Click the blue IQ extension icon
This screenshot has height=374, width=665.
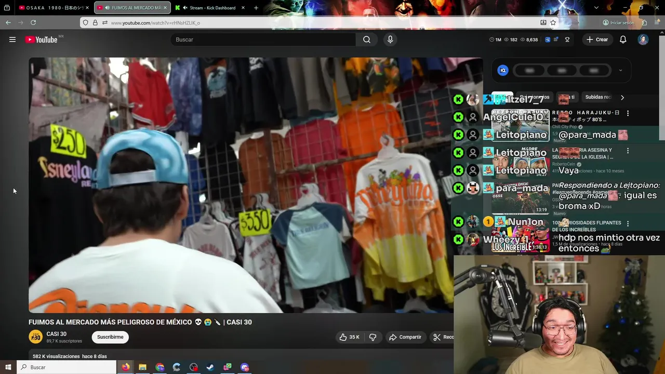click(x=503, y=71)
